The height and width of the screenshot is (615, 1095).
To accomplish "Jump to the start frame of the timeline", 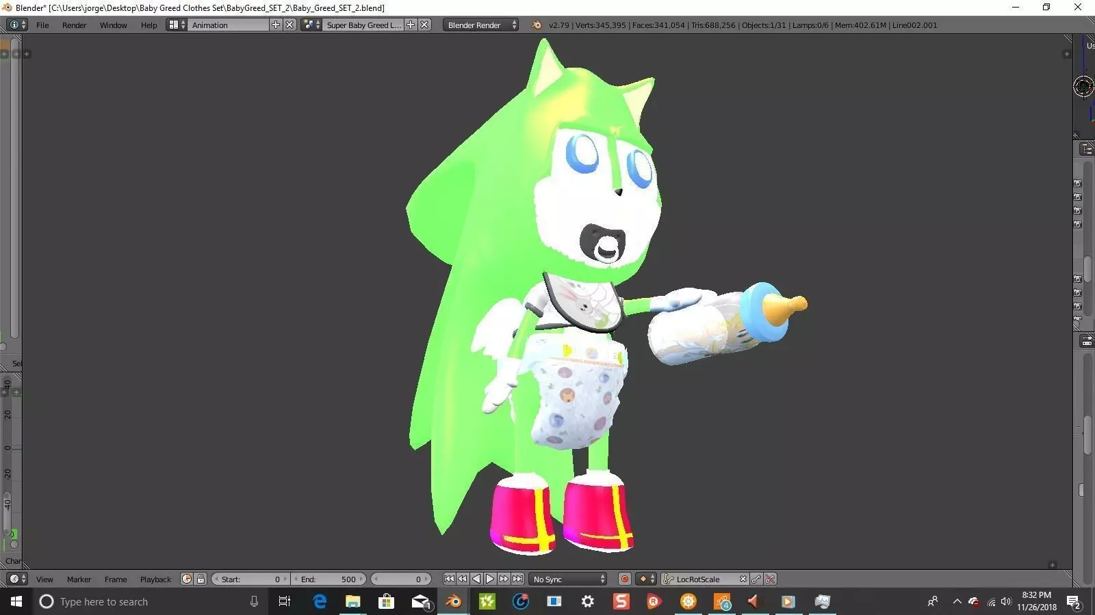I will pos(449,579).
